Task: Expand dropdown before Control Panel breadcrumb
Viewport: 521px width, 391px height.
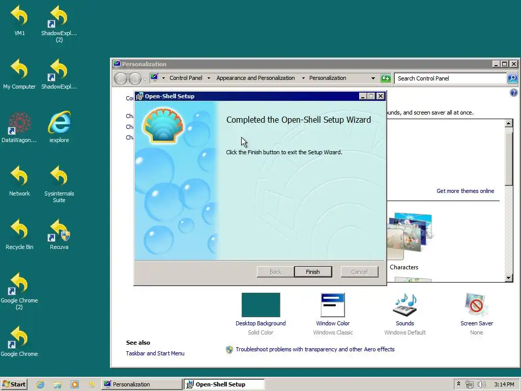Action: pos(163,78)
